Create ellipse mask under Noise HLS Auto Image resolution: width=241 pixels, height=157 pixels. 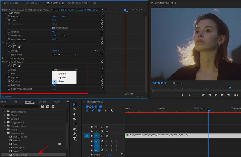pyautogui.click(x=10, y=66)
